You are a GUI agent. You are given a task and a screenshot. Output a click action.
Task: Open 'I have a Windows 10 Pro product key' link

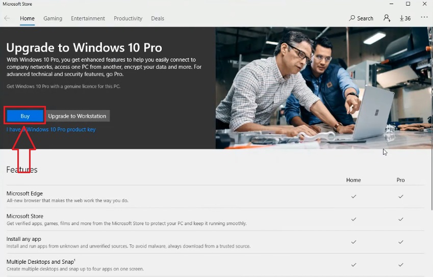click(51, 129)
